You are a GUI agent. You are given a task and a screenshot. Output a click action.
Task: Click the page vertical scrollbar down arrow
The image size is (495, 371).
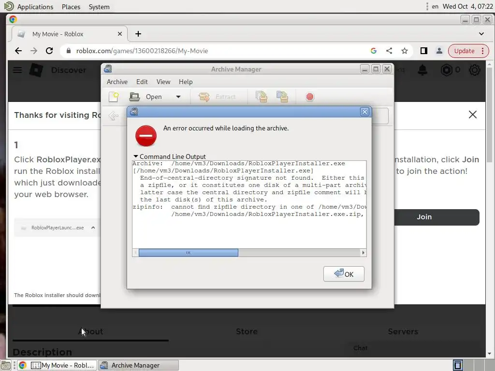click(489, 354)
